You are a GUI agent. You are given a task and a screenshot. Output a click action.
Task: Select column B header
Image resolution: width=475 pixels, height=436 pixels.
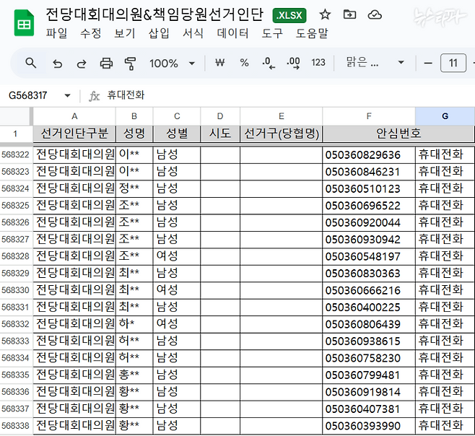(x=134, y=116)
